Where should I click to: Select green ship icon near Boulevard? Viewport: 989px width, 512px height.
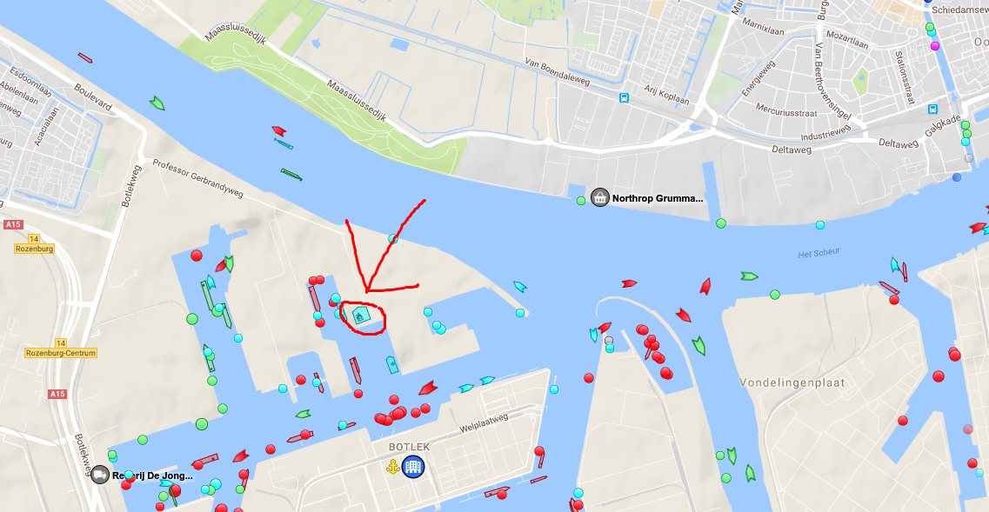(157, 103)
